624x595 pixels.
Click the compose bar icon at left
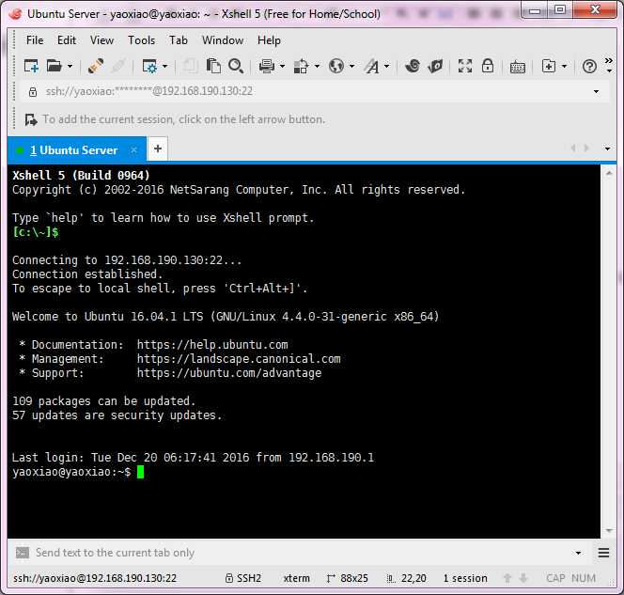point(23,553)
